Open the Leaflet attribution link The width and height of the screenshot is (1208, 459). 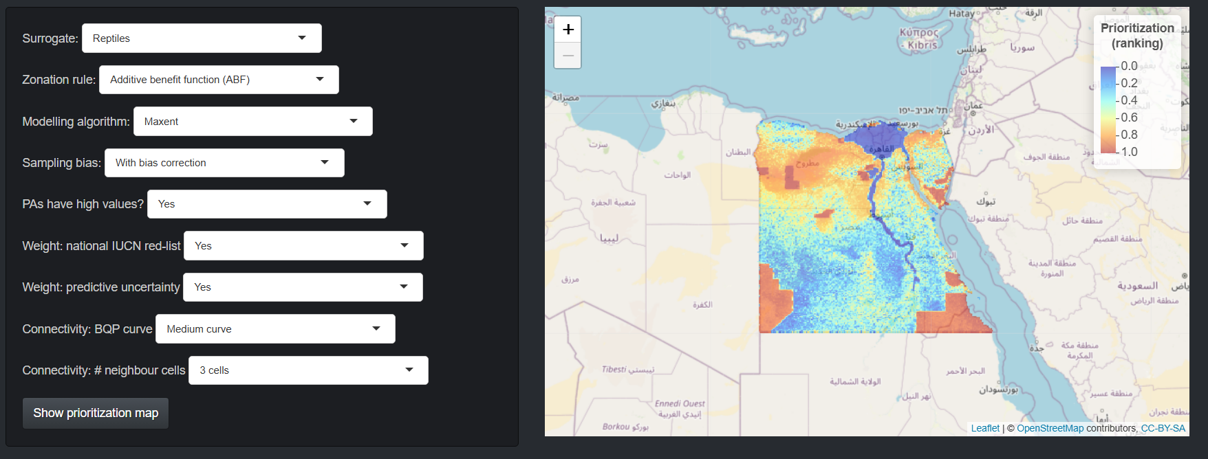(x=985, y=428)
